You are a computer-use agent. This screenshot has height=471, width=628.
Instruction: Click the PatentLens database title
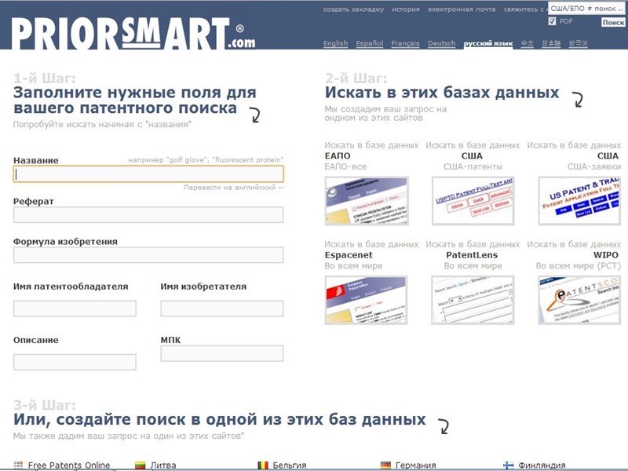click(x=472, y=255)
